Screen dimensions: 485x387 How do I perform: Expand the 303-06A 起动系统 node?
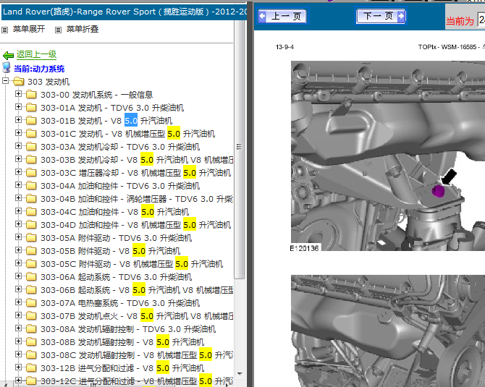coord(18,276)
